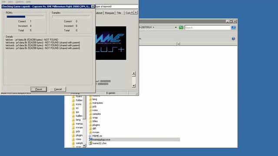Open the Explorer address bar history dropdown
The image size is (278, 156).
175,27
